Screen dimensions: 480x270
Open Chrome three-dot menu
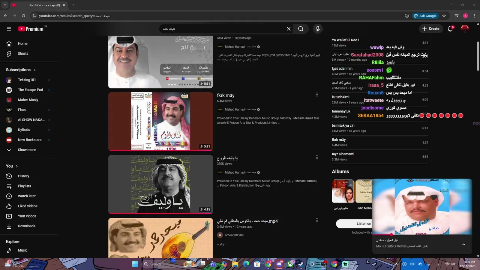point(474,16)
